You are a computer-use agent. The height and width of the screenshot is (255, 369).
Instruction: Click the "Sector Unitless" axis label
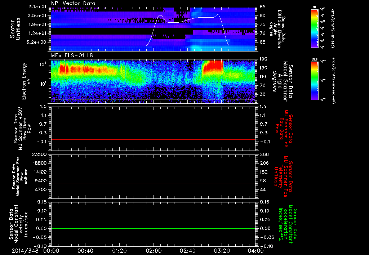(x=15, y=29)
